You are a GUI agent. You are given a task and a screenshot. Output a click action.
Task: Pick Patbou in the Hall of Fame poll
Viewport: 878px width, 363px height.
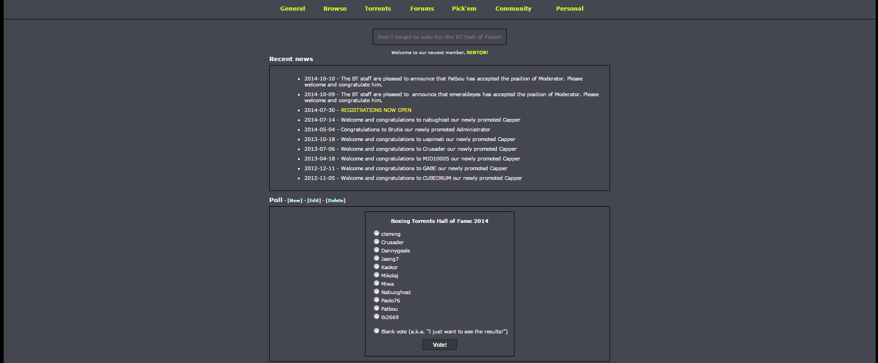[377, 308]
